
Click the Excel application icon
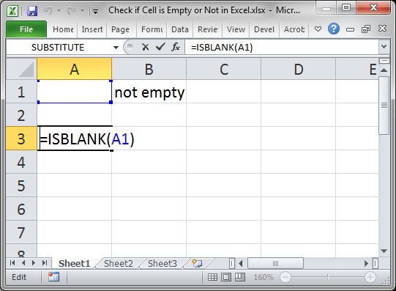pyautogui.click(x=12, y=11)
